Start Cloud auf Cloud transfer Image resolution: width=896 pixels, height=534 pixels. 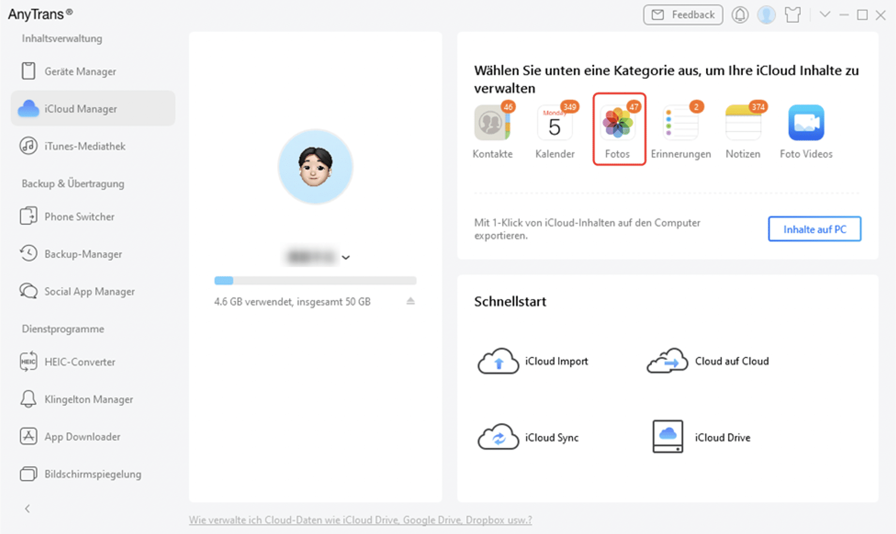(x=708, y=361)
